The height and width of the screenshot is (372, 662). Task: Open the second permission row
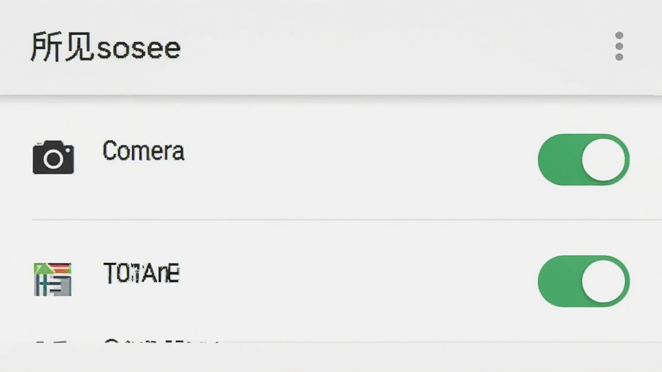[x=331, y=281]
